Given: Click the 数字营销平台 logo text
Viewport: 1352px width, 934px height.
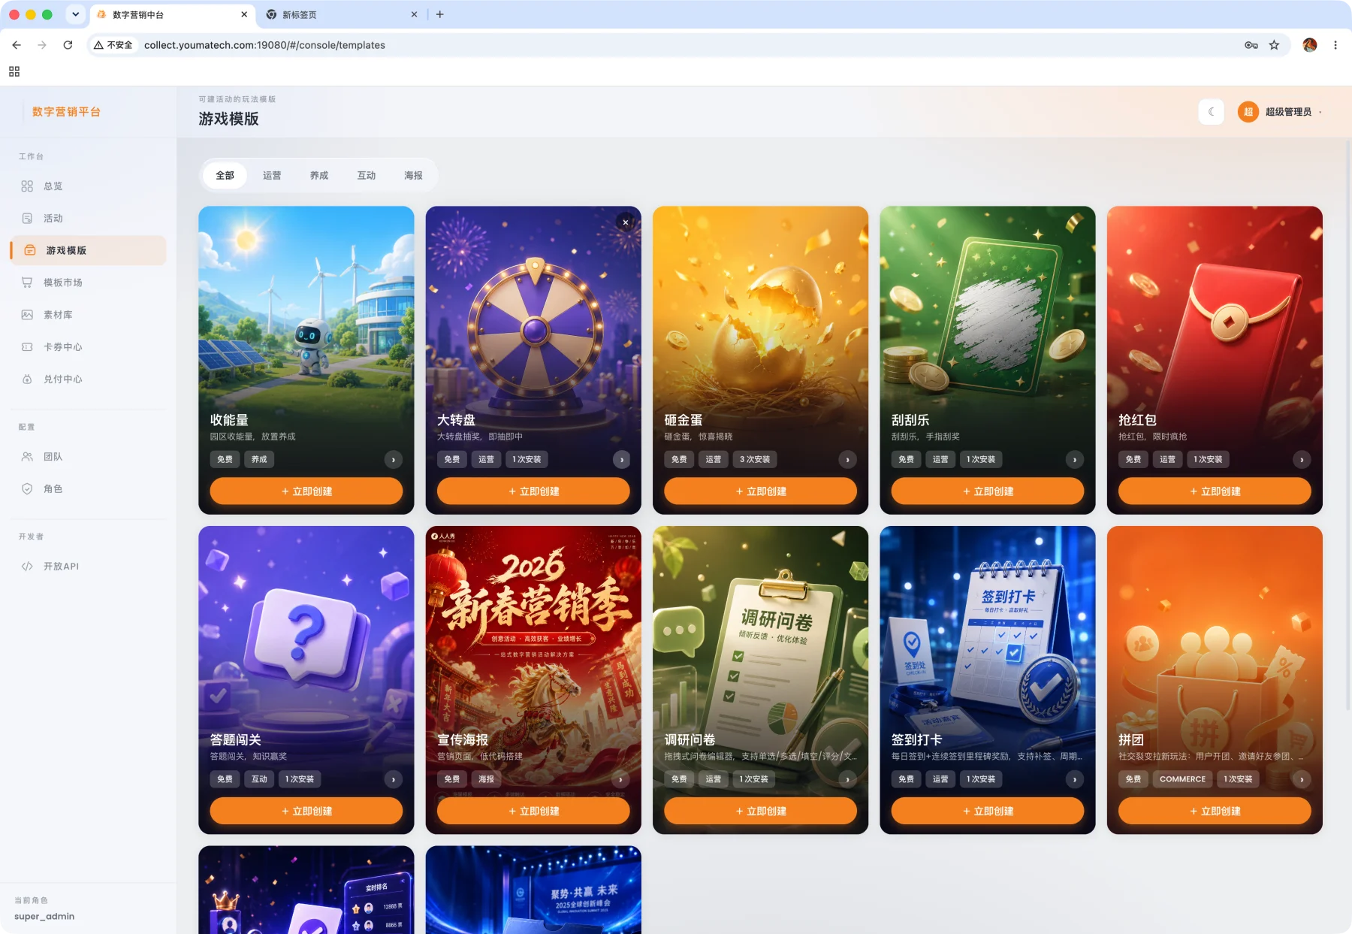Looking at the screenshot, I should coord(66,112).
